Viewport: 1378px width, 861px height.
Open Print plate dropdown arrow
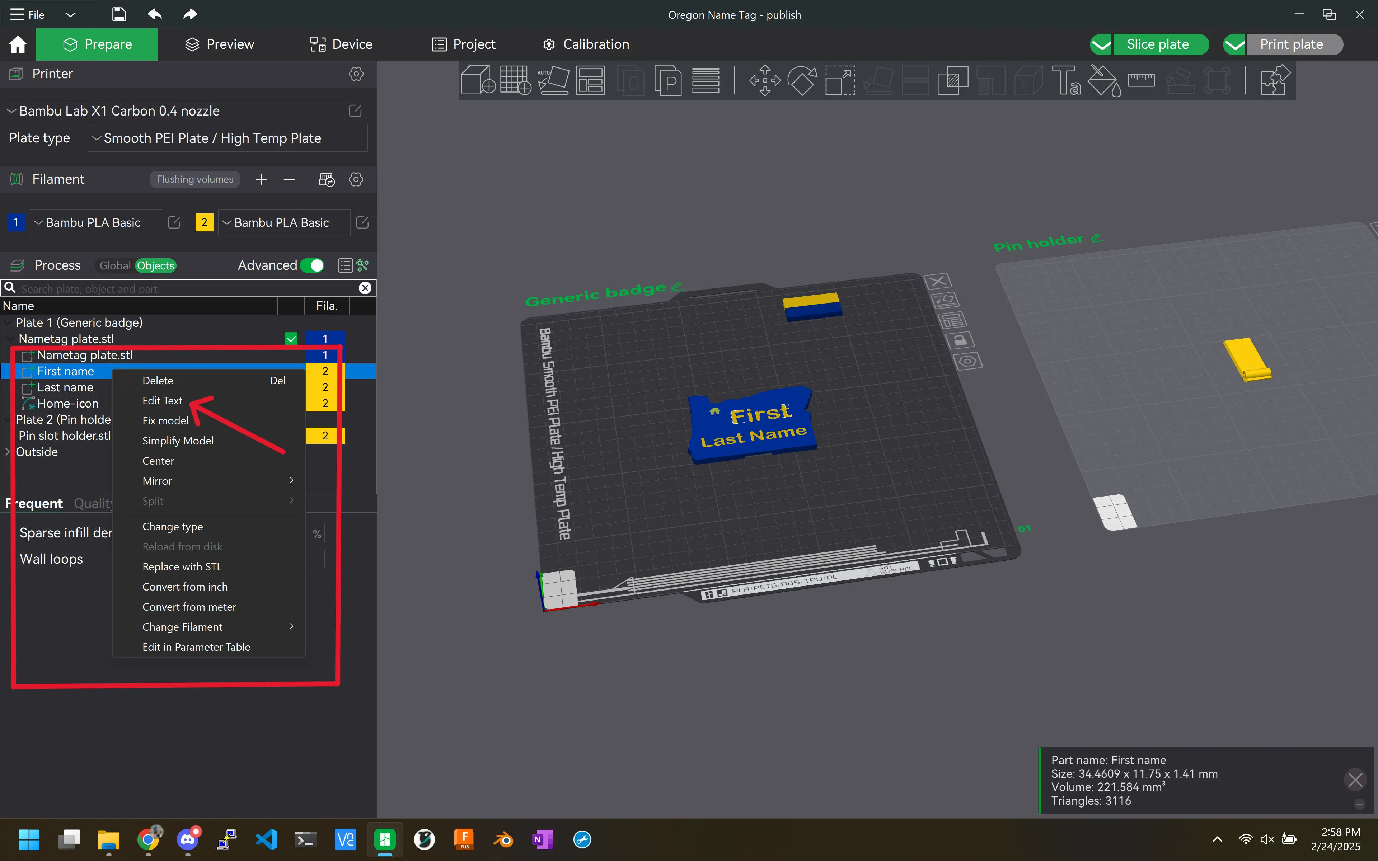(1234, 44)
